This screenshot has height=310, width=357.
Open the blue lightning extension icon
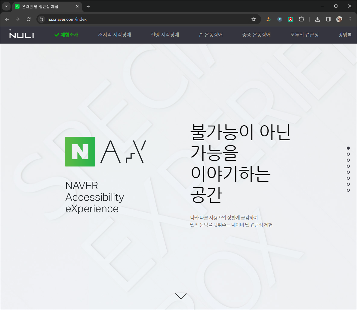[x=280, y=19]
